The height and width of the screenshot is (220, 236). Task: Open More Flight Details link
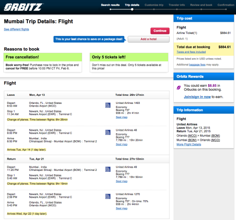coord(189,144)
